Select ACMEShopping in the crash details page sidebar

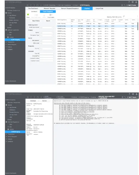(15, 132)
